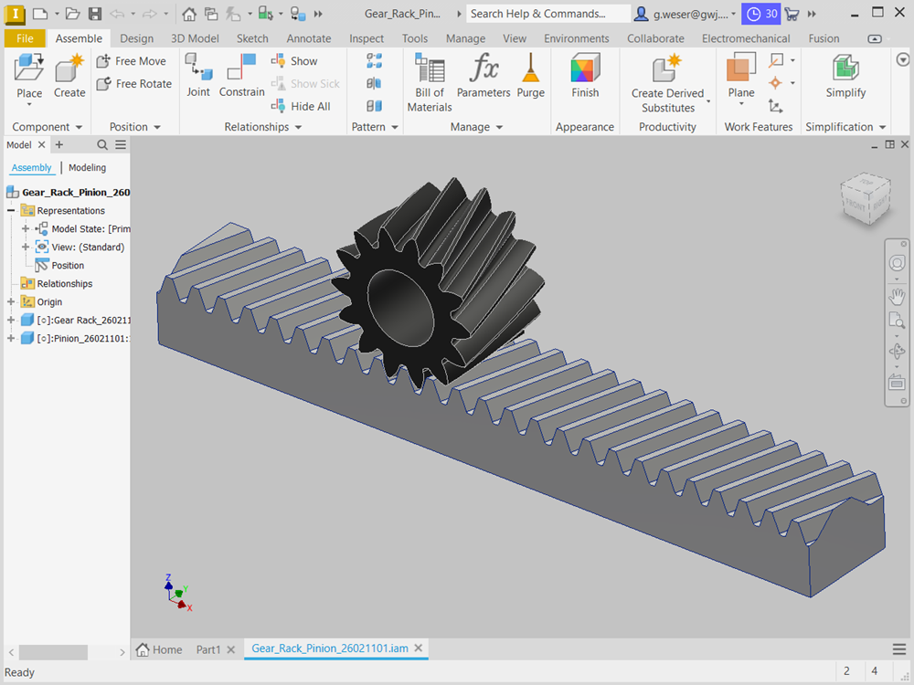
Task: Click the Purge broom icon
Action: pos(530,69)
